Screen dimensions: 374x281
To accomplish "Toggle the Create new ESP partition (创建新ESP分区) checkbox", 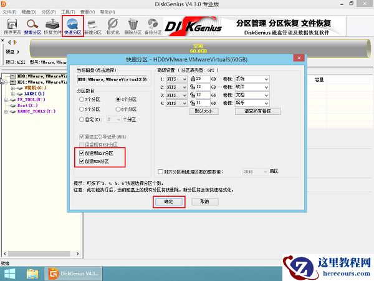I will click(x=82, y=153).
